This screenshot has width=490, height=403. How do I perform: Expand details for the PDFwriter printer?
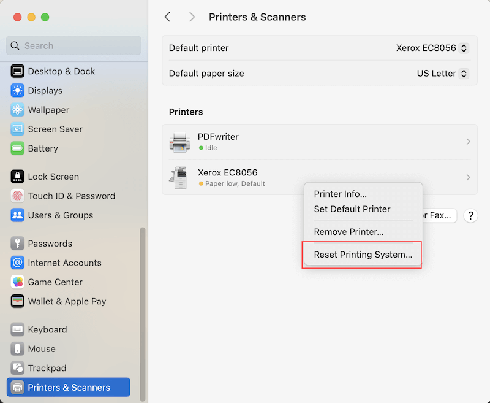[x=468, y=142]
